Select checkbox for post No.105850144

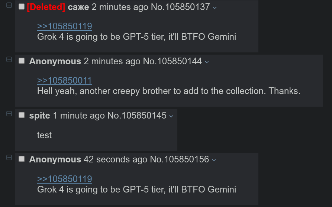[x=22, y=61]
